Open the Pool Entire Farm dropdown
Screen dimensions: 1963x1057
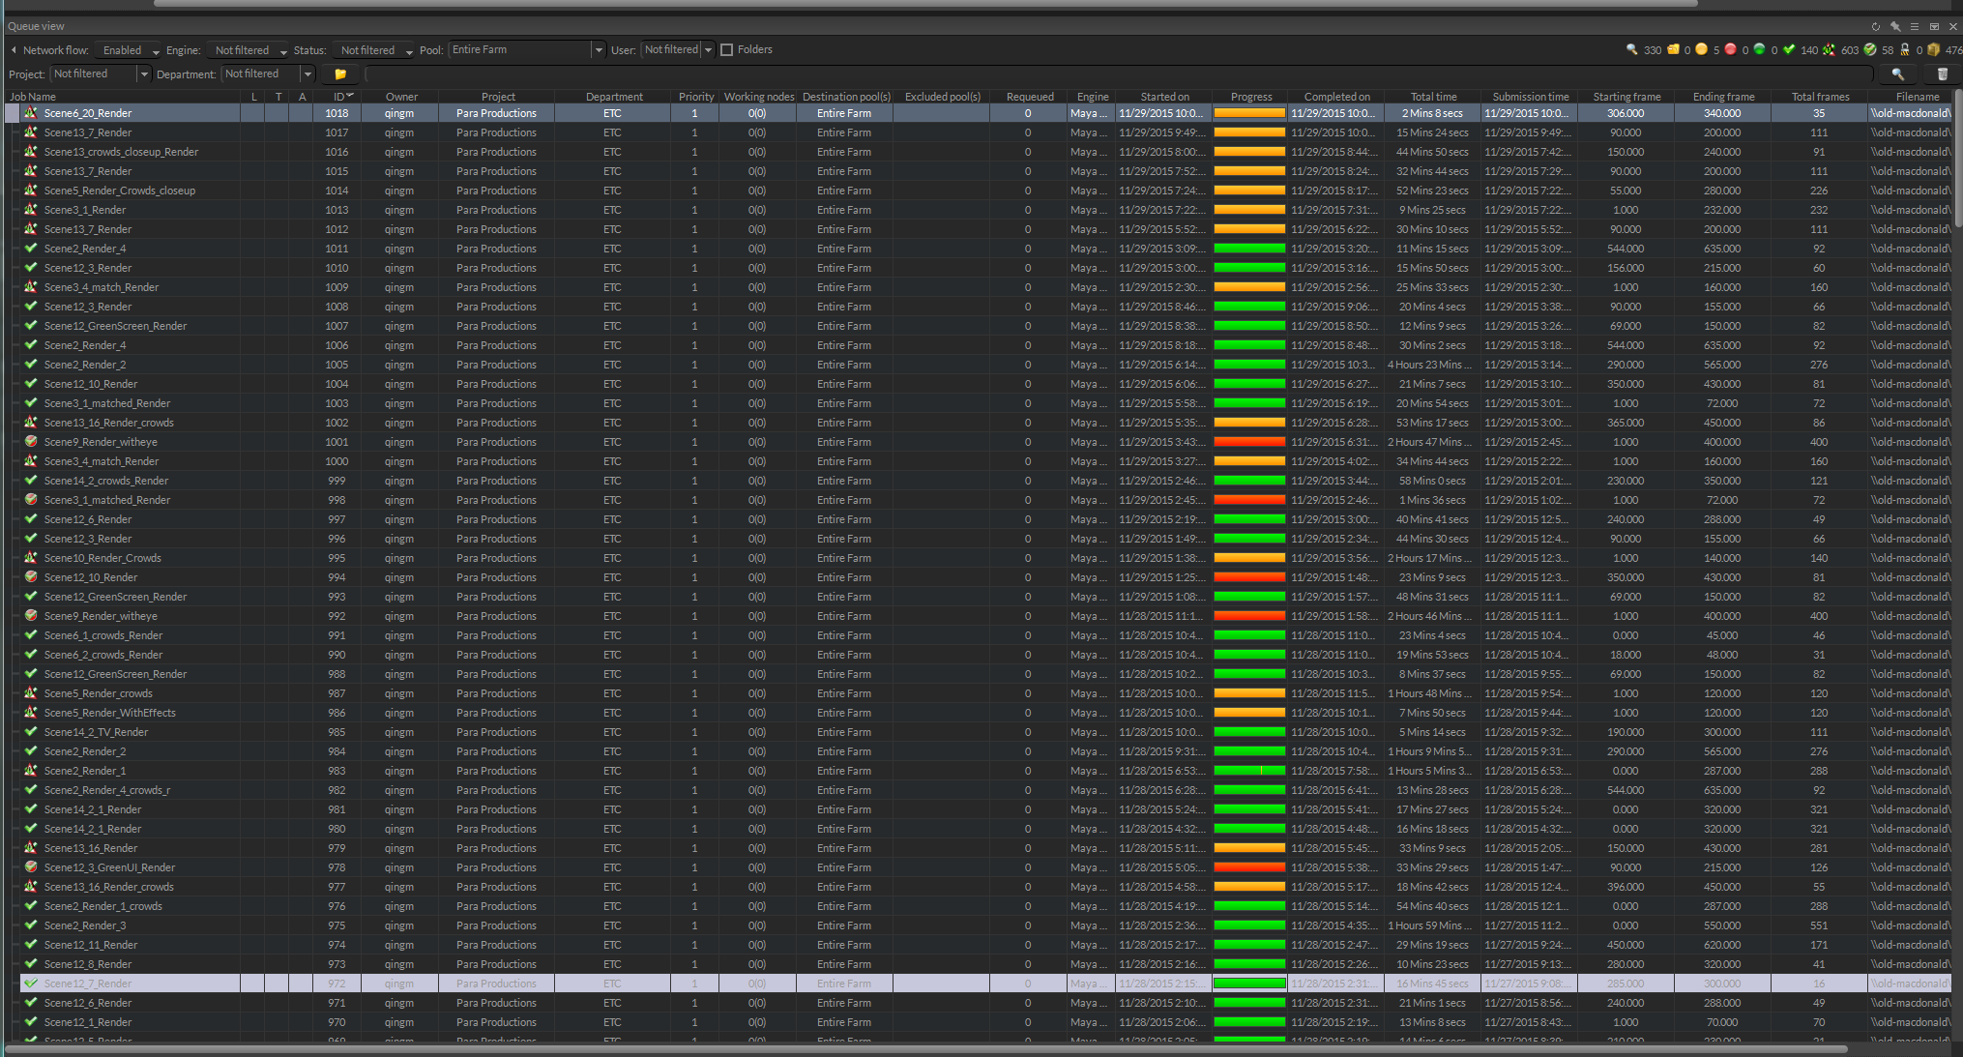click(527, 50)
